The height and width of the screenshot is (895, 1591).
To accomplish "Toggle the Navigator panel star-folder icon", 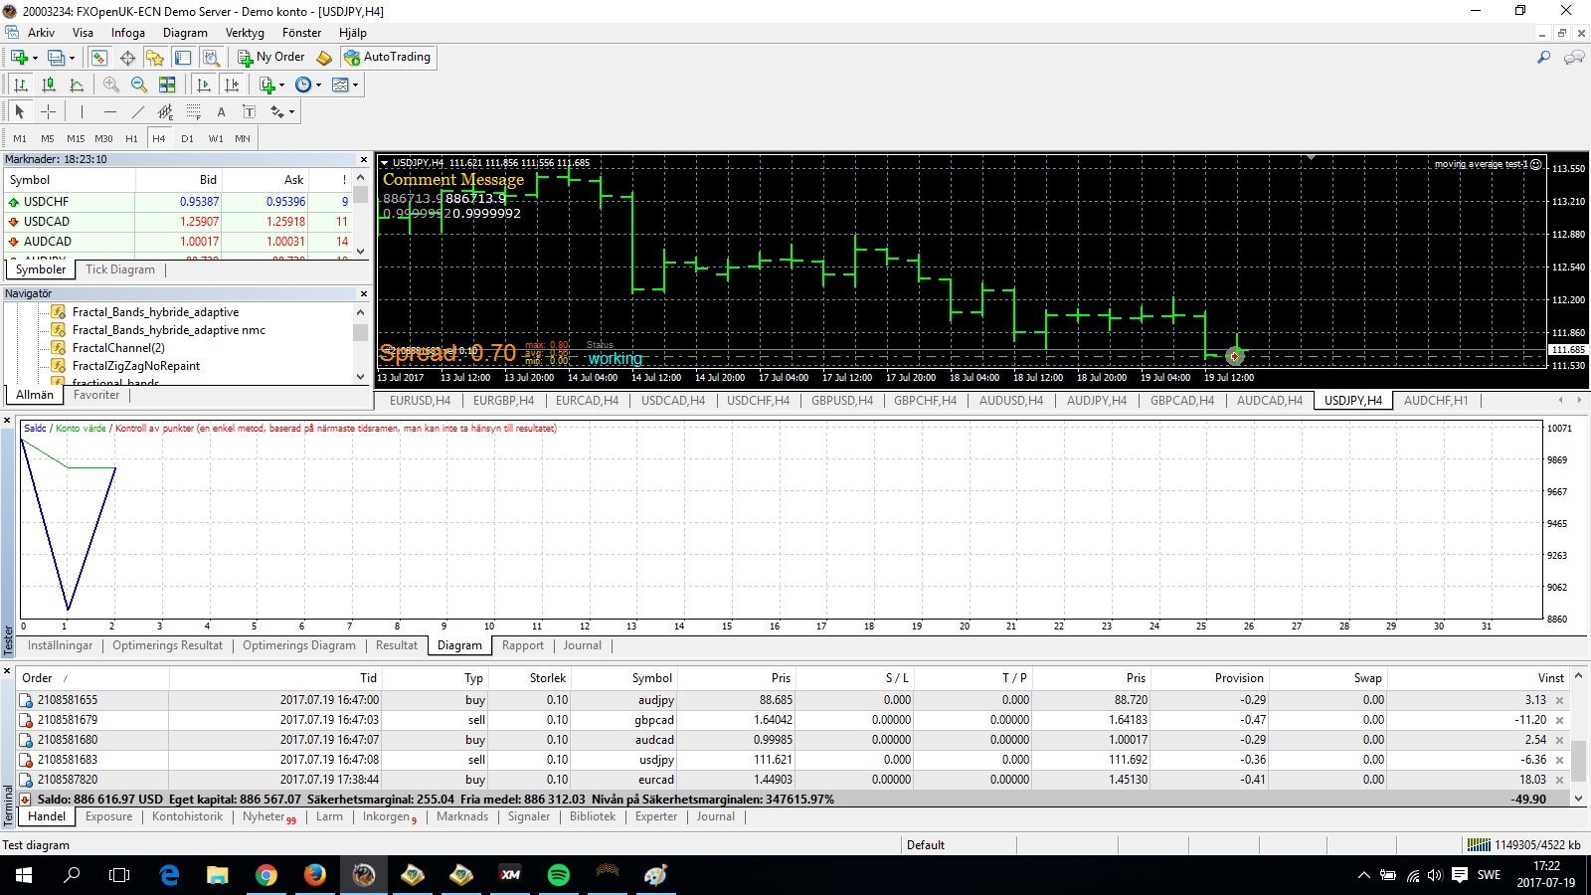I will point(155,58).
